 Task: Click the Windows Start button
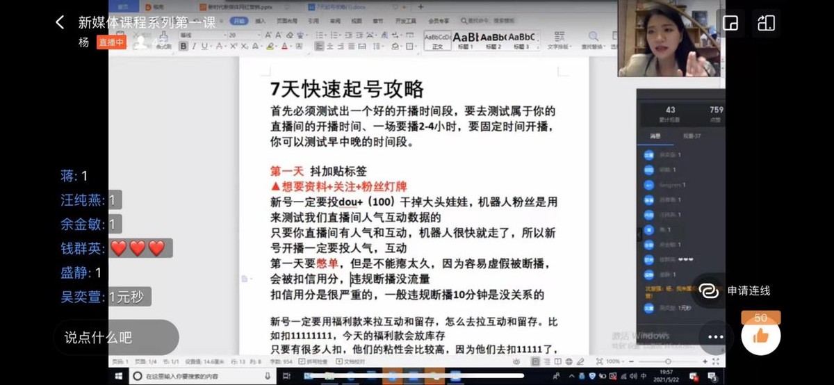point(119,376)
